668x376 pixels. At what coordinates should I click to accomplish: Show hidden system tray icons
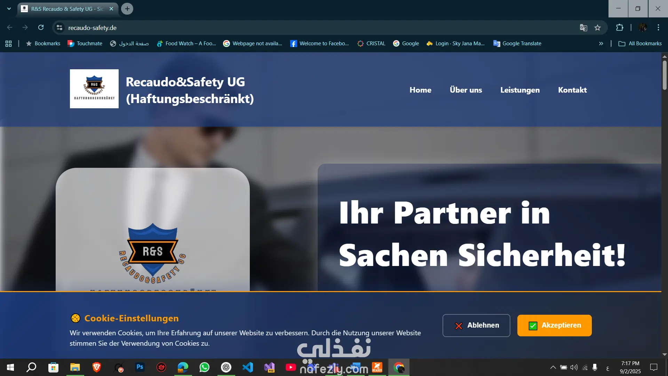tap(553, 367)
